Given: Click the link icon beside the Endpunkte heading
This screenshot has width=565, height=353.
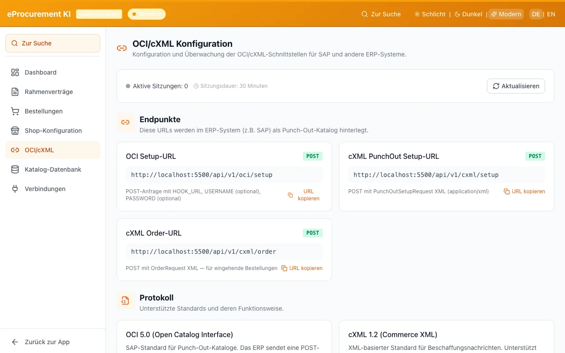Looking at the screenshot, I should (125, 123).
